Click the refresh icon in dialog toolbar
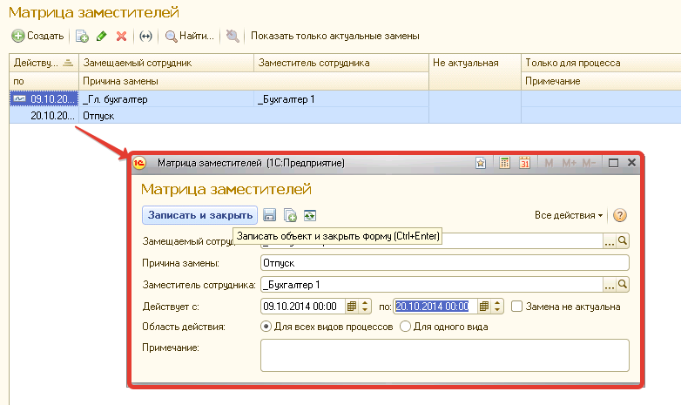 (310, 215)
